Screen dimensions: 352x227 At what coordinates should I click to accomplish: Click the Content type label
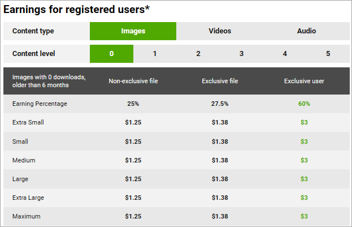pos(33,31)
